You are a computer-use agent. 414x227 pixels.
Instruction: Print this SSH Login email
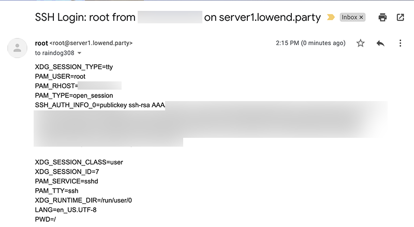382,17
